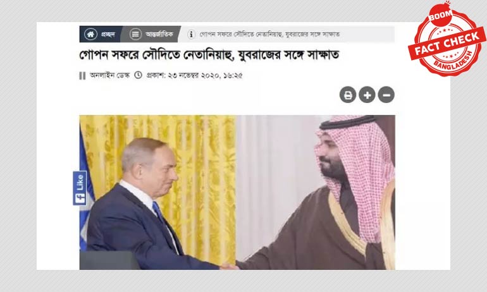487x292 pixels.
Task: Decrease font size with the minus button
Action: coord(386,95)
